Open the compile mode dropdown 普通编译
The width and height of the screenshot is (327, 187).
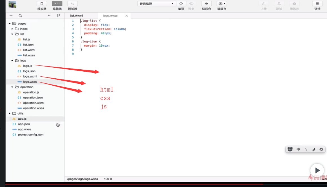click(x=156, y=4)
